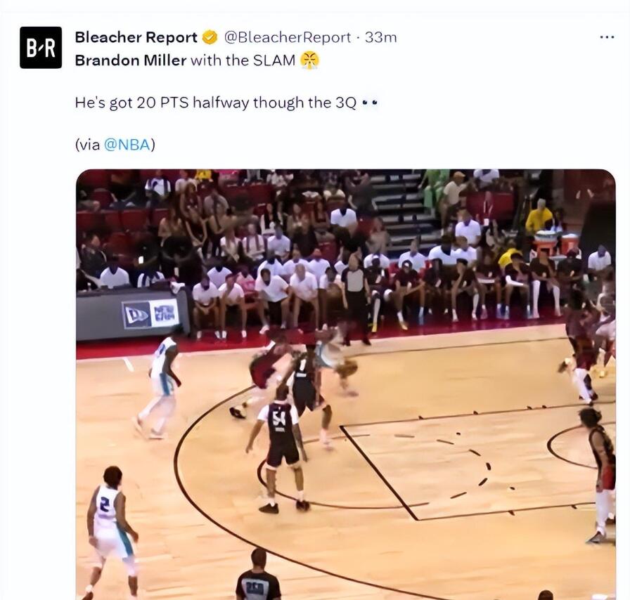Image resolution: width=630 pixels, height=600 pixels.
Task: Open the three-dot more options menu
Action: coord(607,37)
